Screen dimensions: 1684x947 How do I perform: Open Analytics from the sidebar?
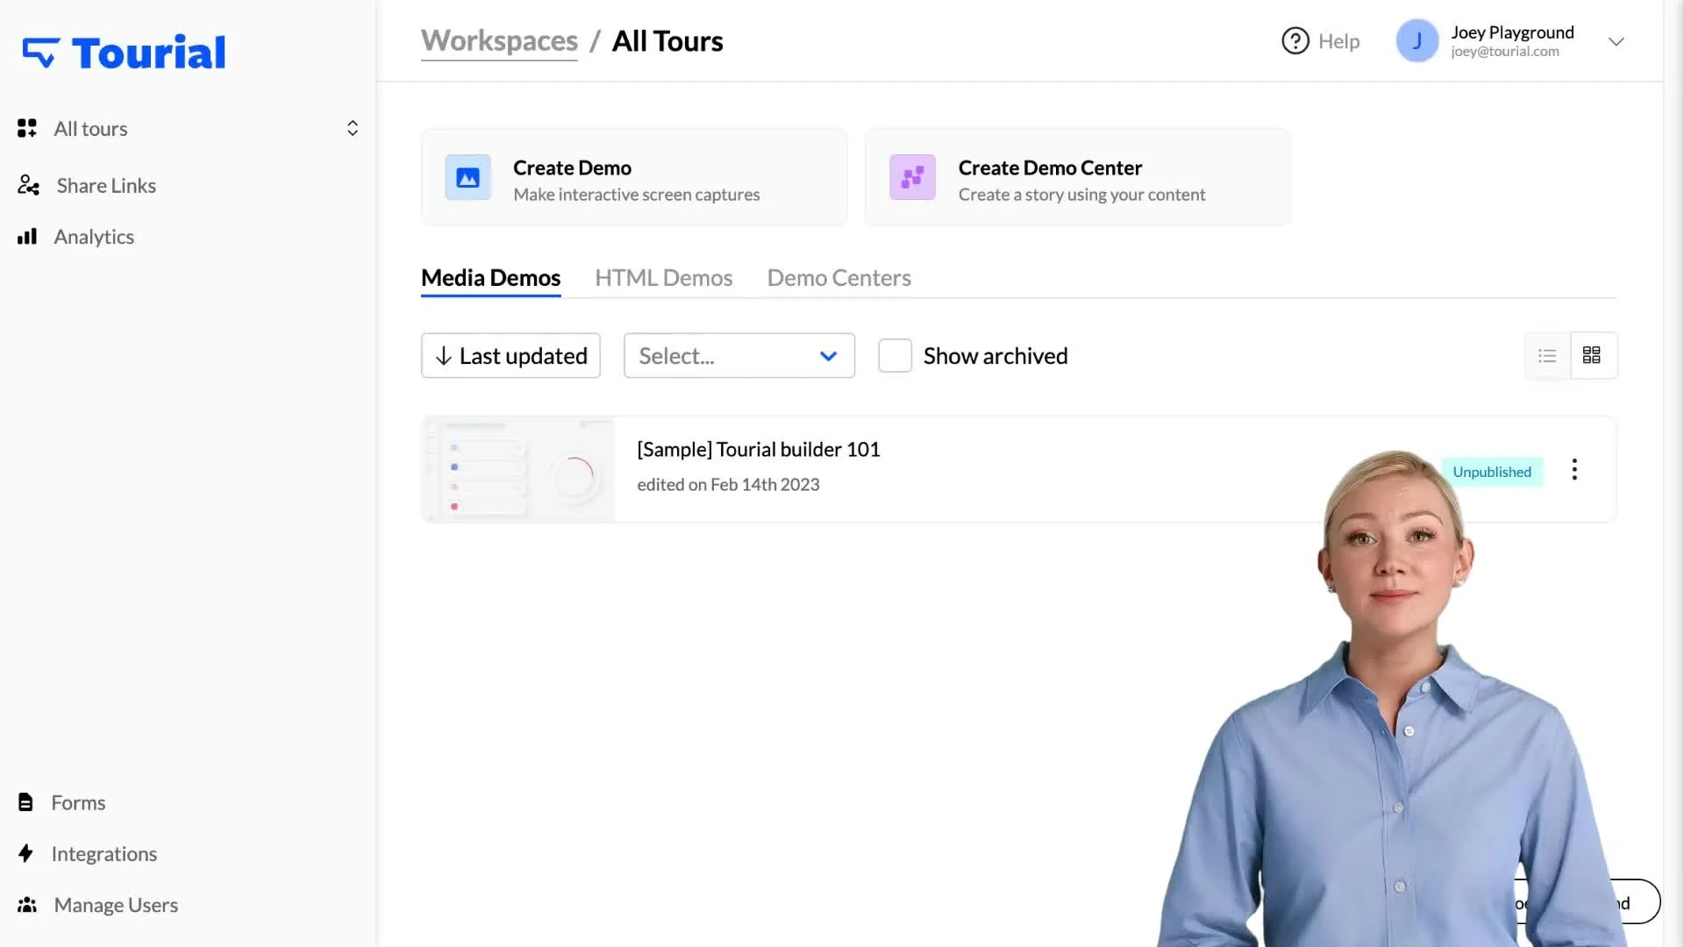pyautogui.click(x=94, y=237)
